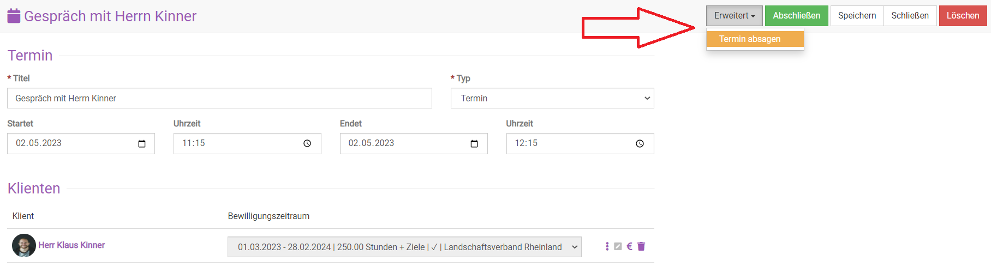Click the start time field showing 11:15
This screenshot has width=991, height=267.
click(237, 144)
